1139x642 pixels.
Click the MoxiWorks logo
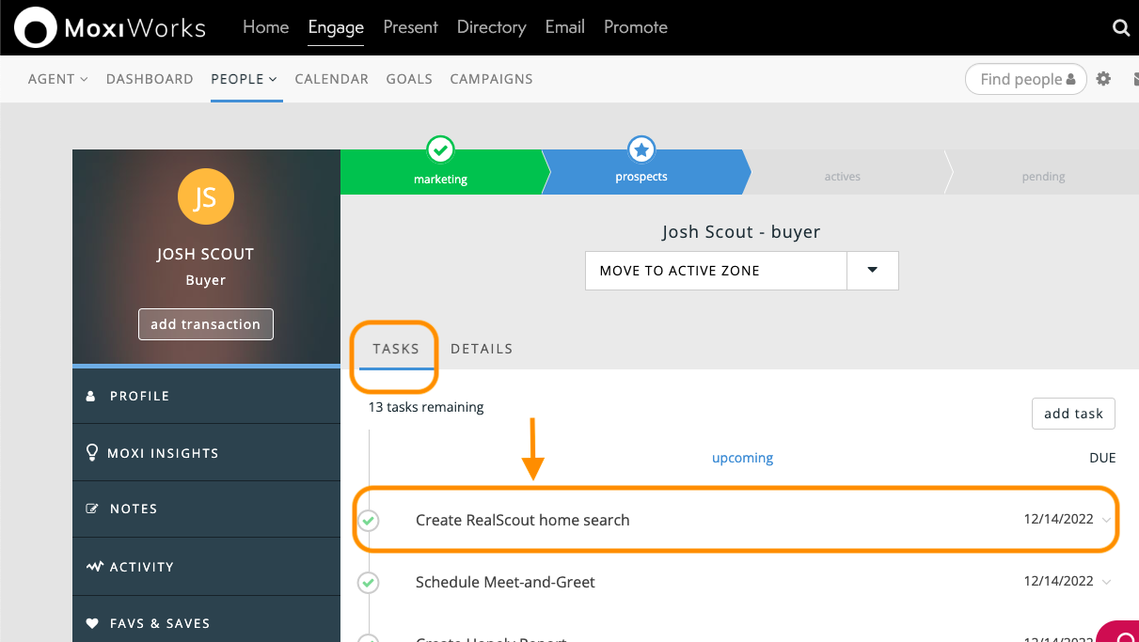pos(110,27)
